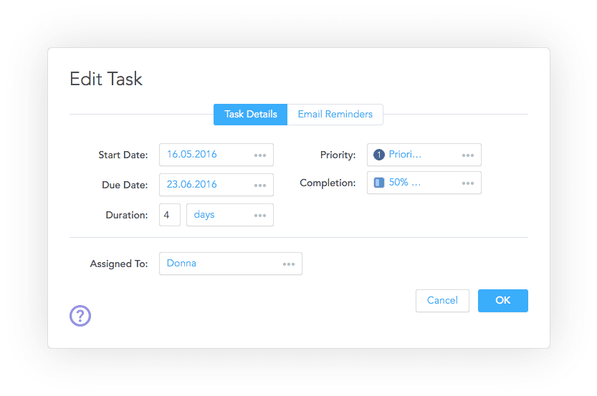Select the Task Details tab

pyautogui.click(x=250, y=115)
